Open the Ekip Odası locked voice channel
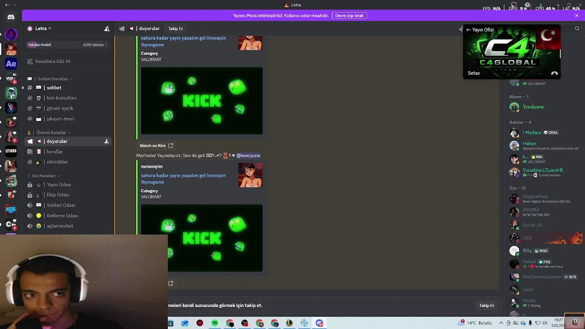 (x=69, y=195)
